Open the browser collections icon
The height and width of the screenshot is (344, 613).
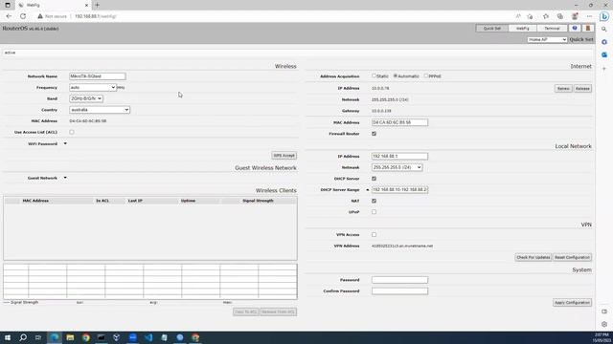coord(560,16)
